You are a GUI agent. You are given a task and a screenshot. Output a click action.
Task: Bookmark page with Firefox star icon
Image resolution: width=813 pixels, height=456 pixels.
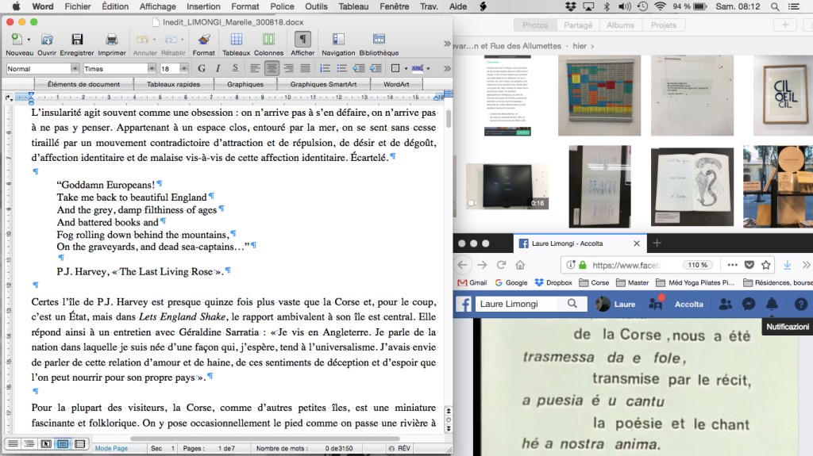(x=766, y=264)
